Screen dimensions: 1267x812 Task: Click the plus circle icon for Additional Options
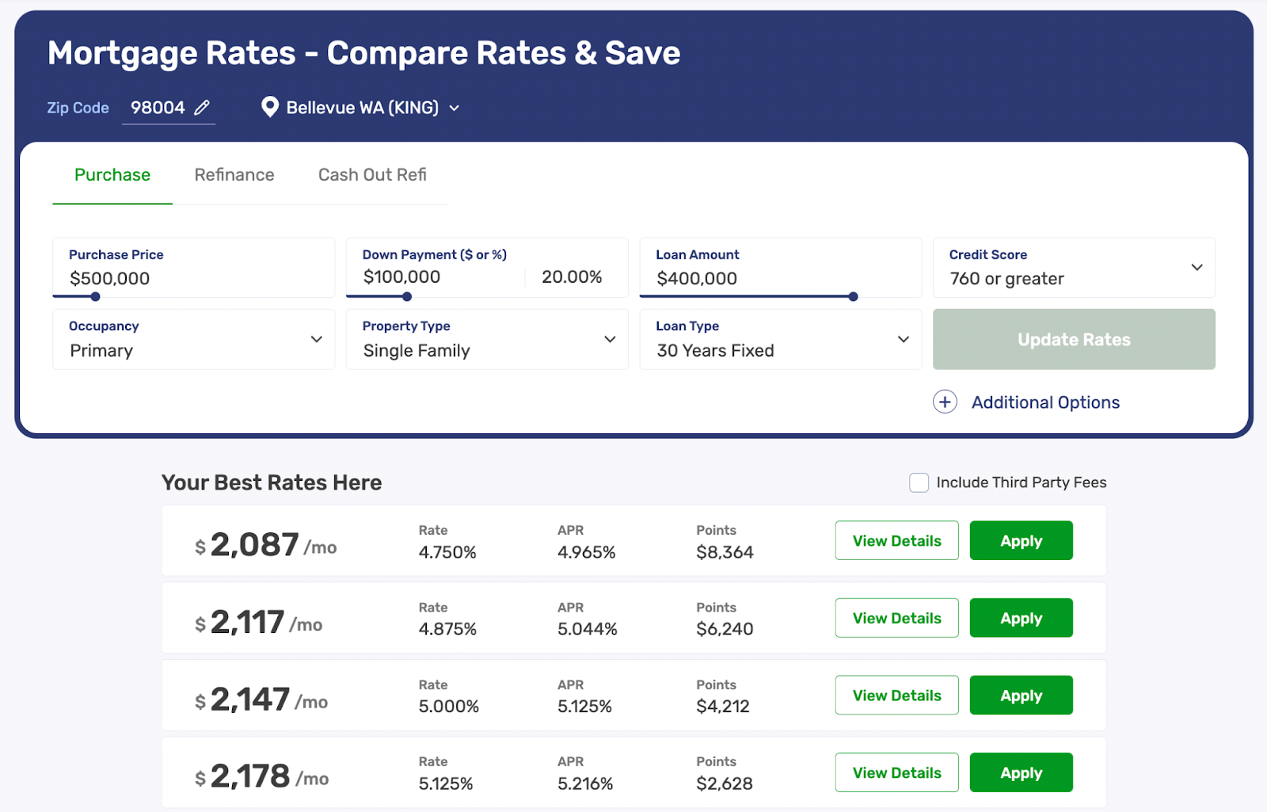coord(945,402)
